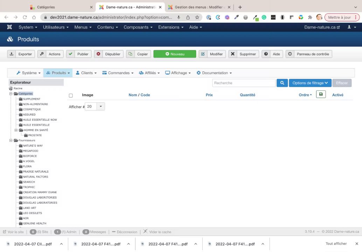Click the Racine globe icon
362x252 pixels.
click(11, 89)
